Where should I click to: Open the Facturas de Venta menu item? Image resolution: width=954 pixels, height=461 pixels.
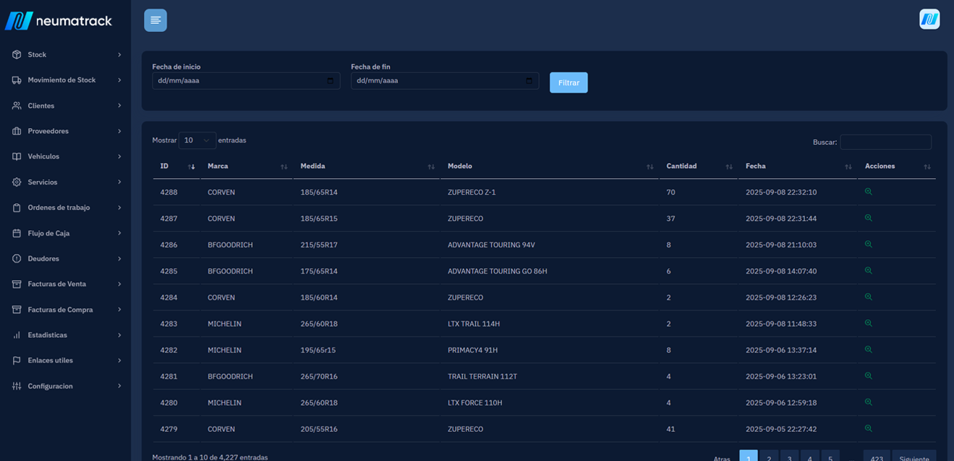pyautogui.click(x=66, y=284)
